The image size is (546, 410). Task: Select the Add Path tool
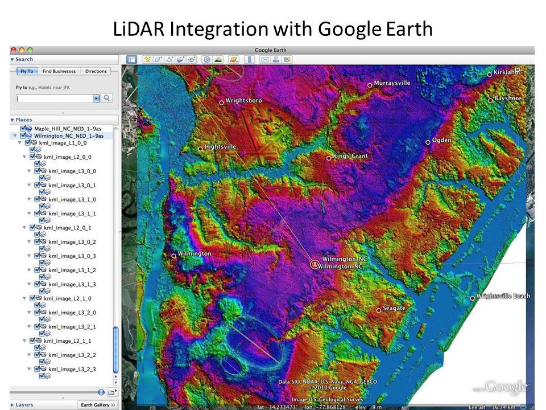click(169, 60)
